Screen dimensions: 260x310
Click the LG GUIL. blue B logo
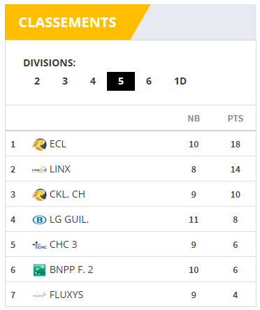[x=39, y=220]
